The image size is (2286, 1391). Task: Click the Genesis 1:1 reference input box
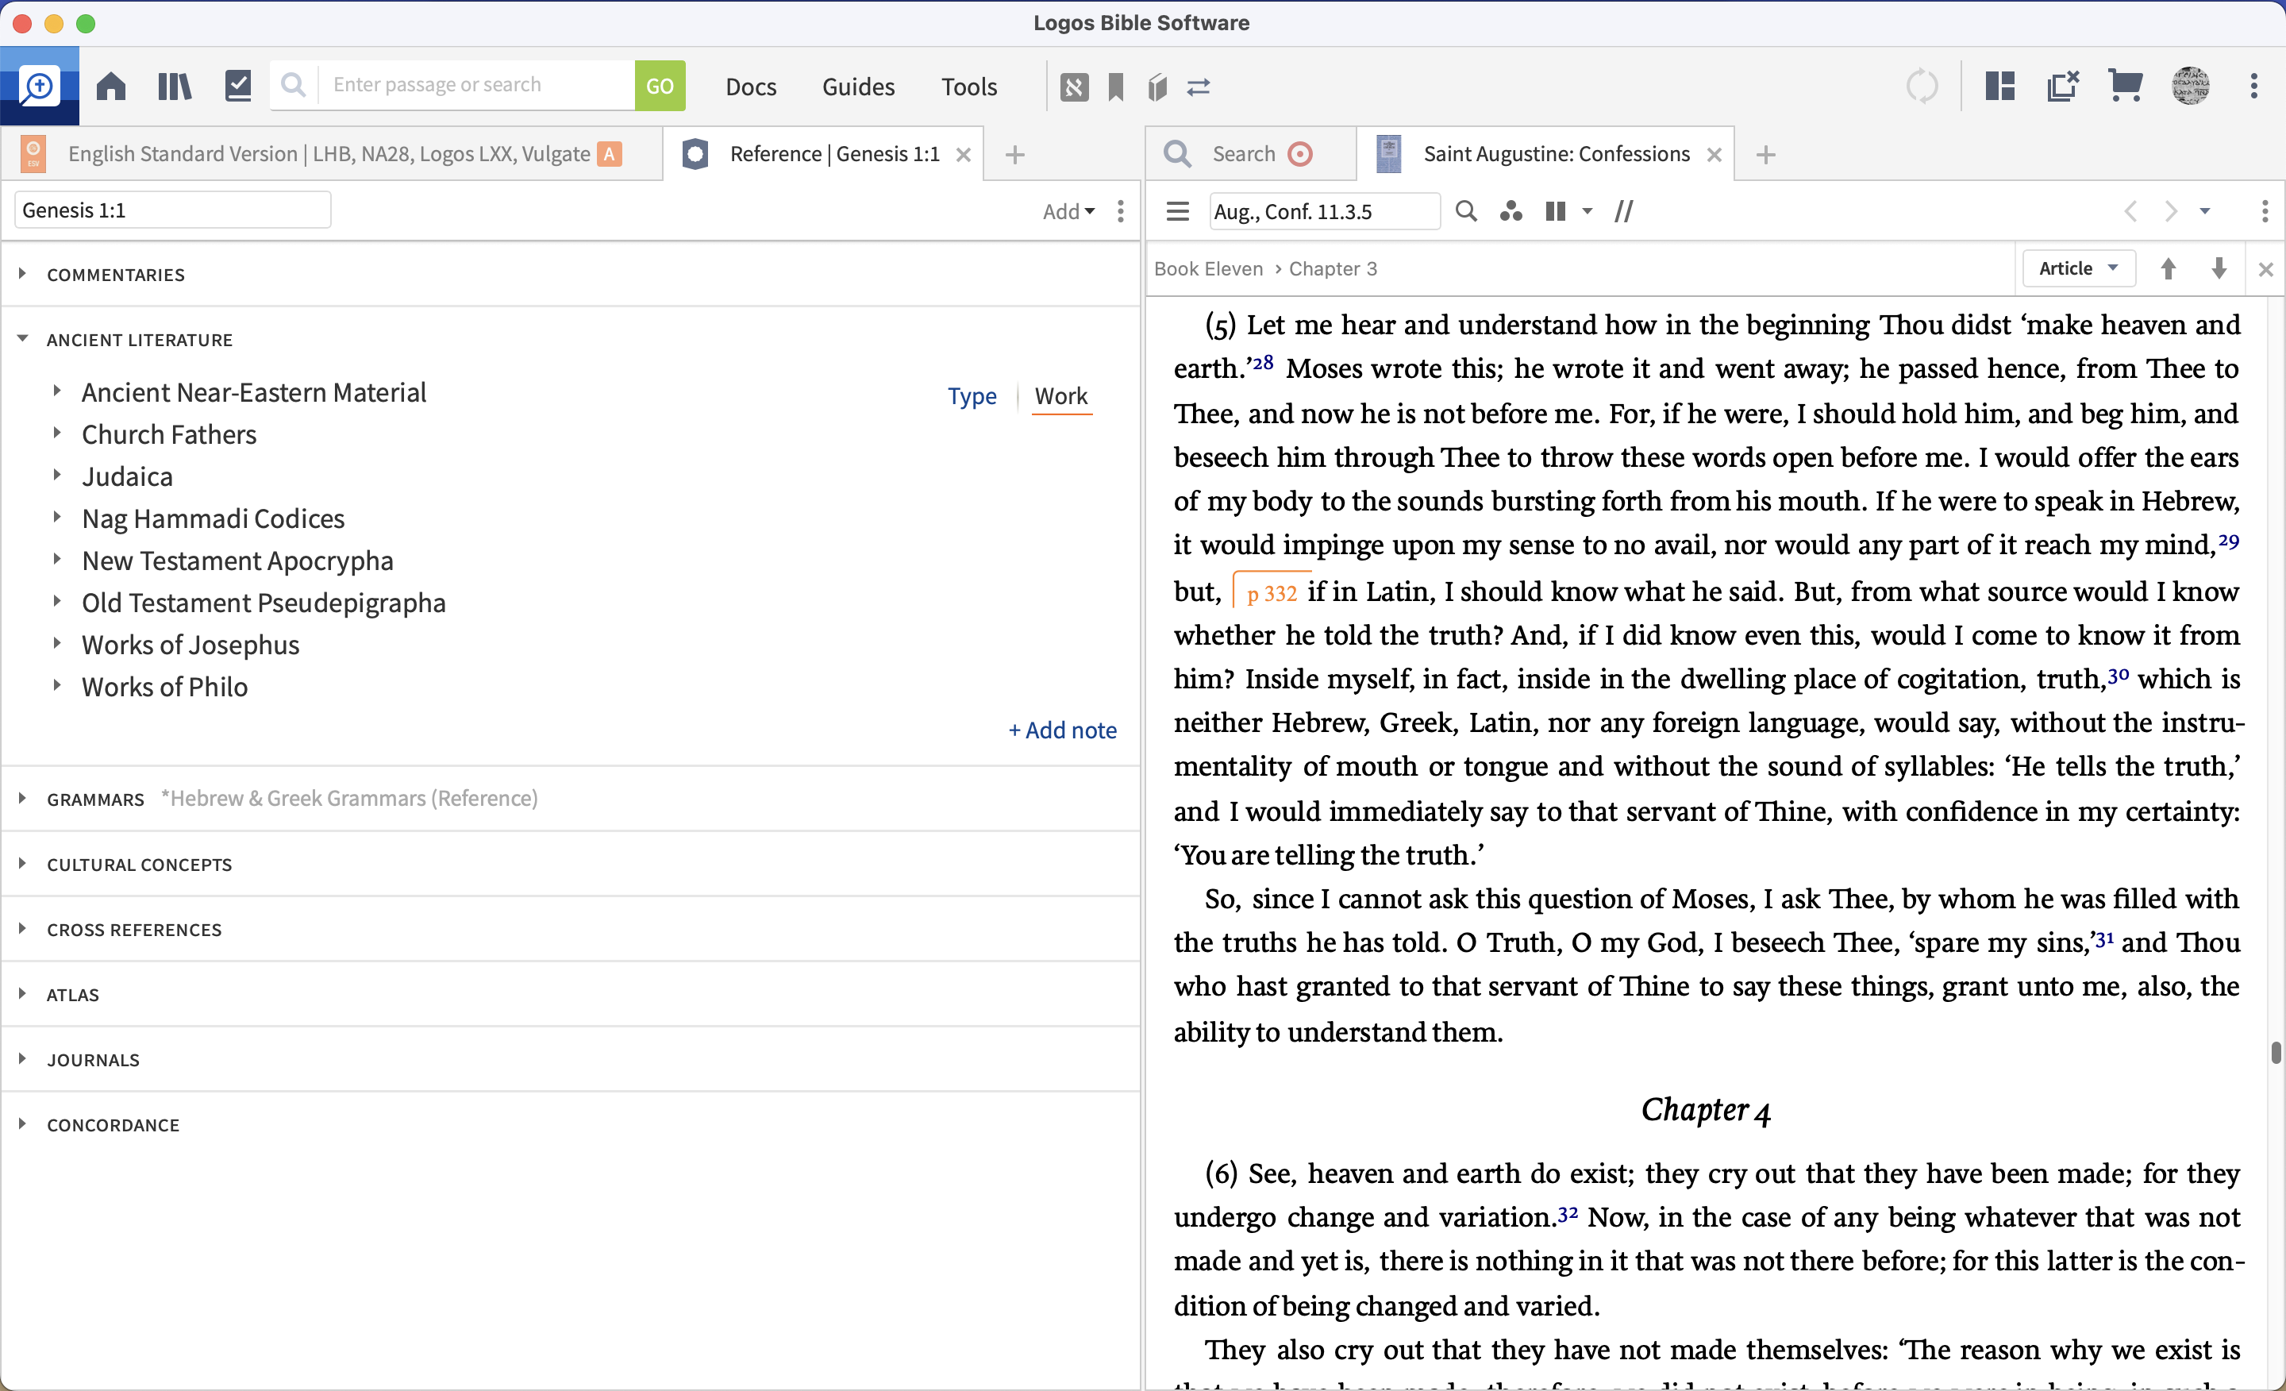point(172,210)
